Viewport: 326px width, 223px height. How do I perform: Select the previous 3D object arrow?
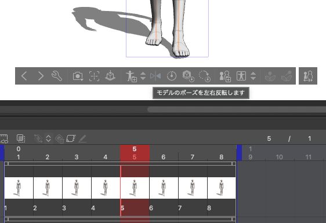coord(24,76)
